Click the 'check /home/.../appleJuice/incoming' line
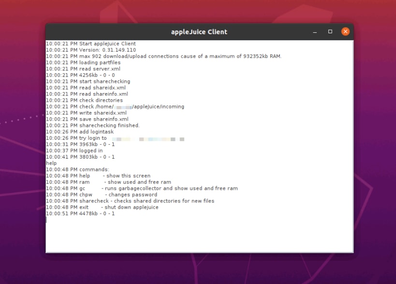This screenshot has height=284, width=396. (115, 107)
